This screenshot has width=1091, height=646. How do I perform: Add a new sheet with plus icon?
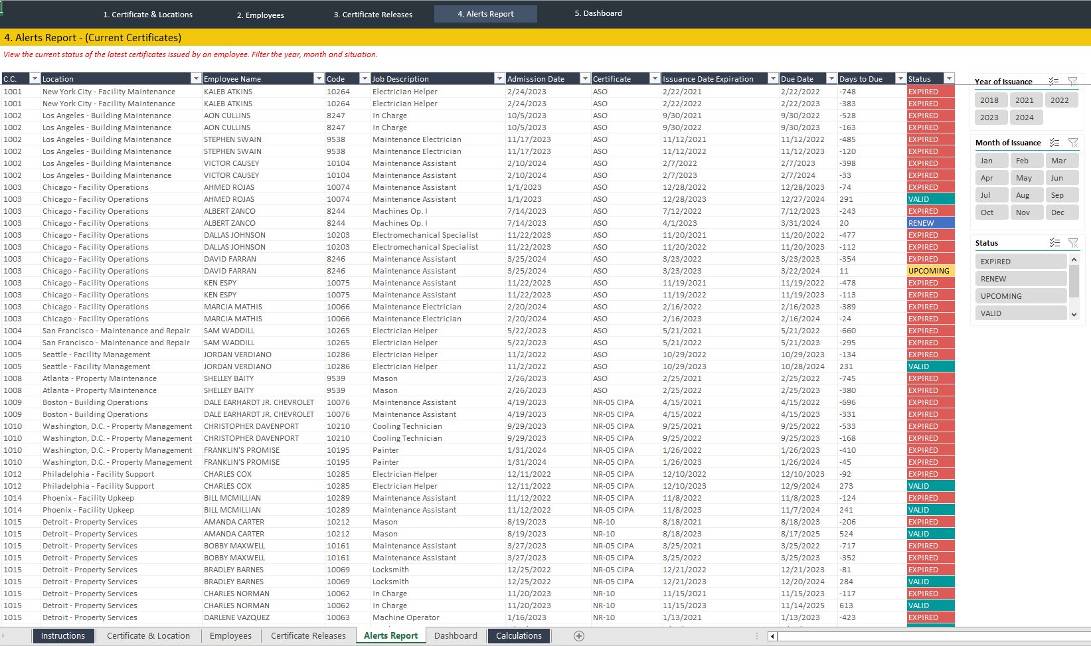click(579, 636)
